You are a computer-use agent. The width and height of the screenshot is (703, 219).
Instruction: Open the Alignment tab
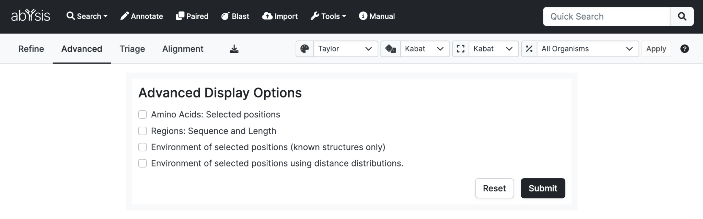pyautogui.click(x=183, y=49)
